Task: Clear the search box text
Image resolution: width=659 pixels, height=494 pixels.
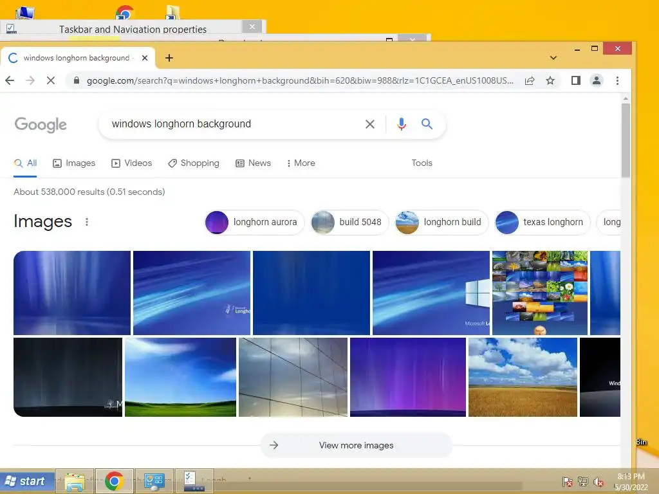Action: tap(370, 124)
